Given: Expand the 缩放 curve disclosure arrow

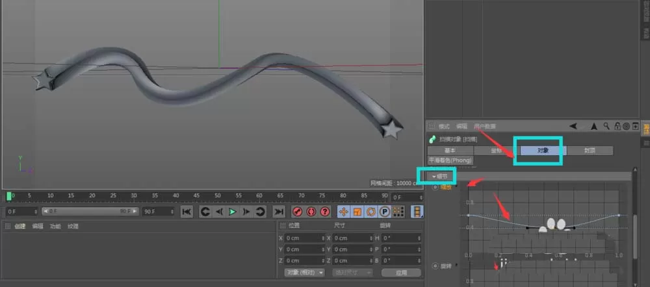Looking at the screenshot, I should 457,186.
